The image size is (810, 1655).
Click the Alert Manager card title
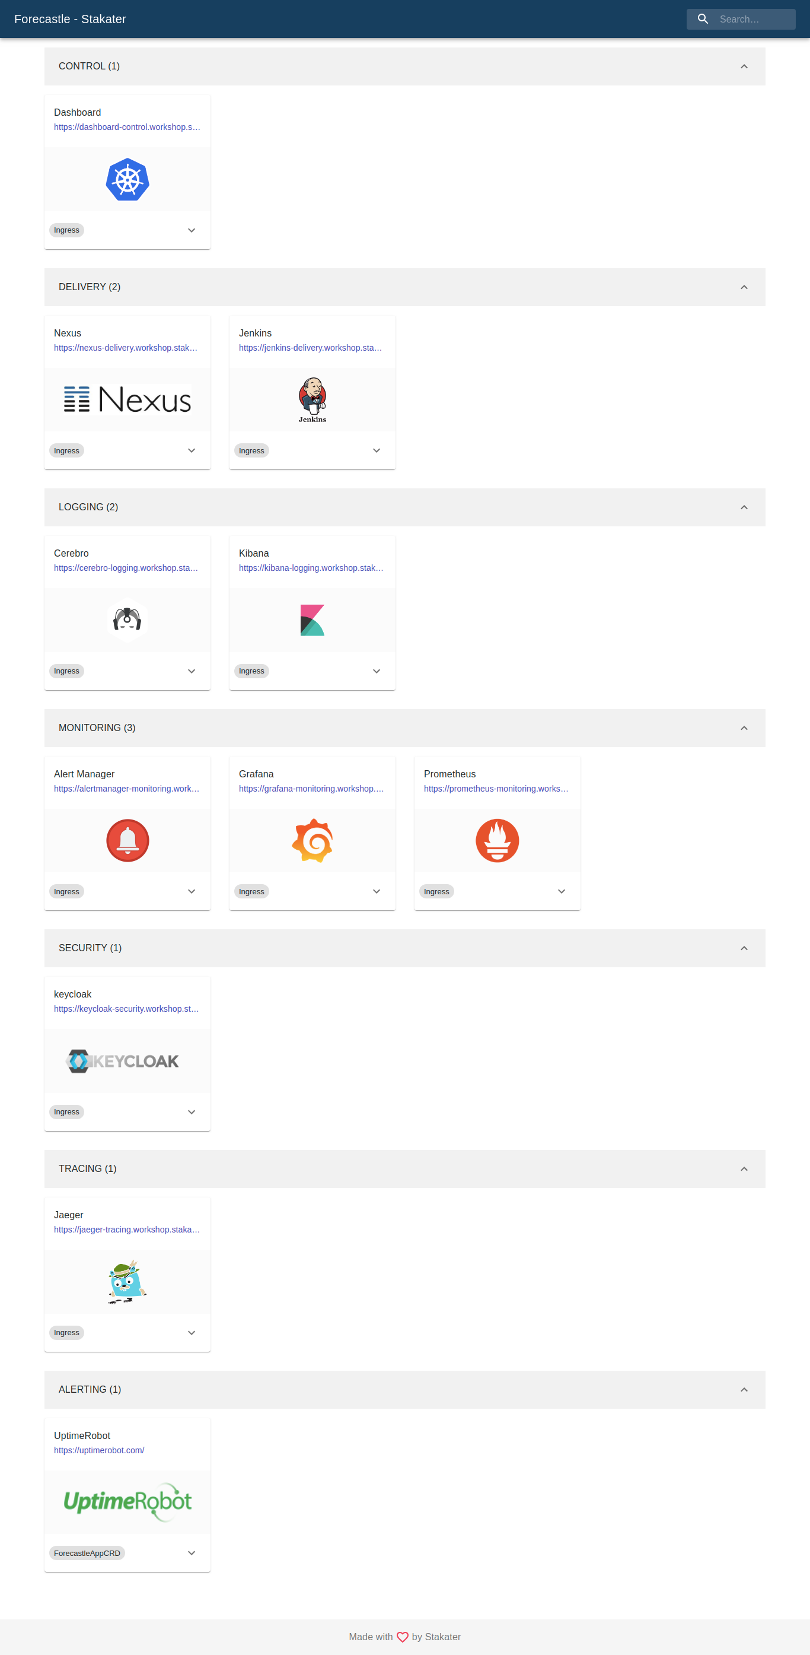pyautogui.click(x=84, y=774)
